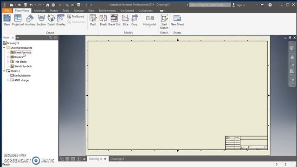Screen dimensions: 297x167
Task: Apply the Break tool
Action: click(103, 20)
